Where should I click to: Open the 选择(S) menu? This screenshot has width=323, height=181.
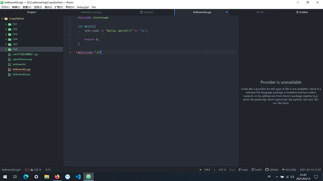pos(38,7)
